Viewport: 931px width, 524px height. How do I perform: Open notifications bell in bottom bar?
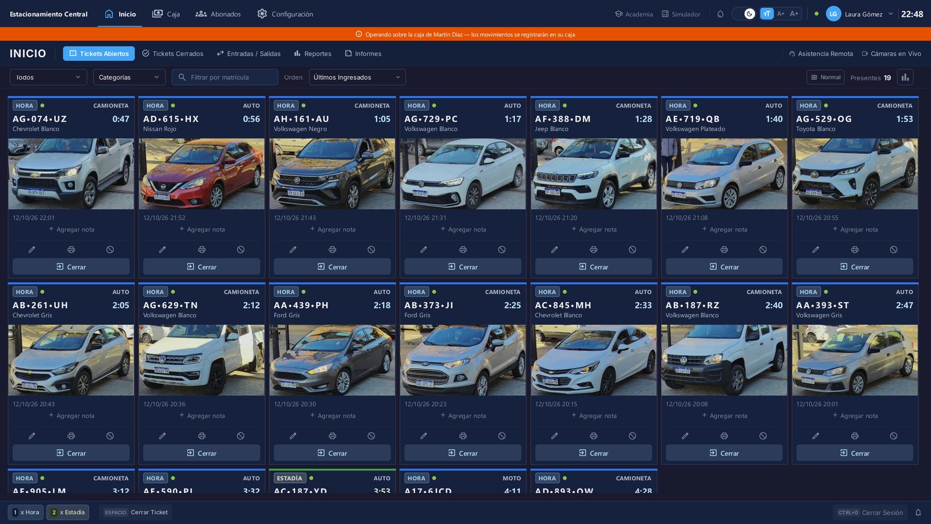coord(918,512)
